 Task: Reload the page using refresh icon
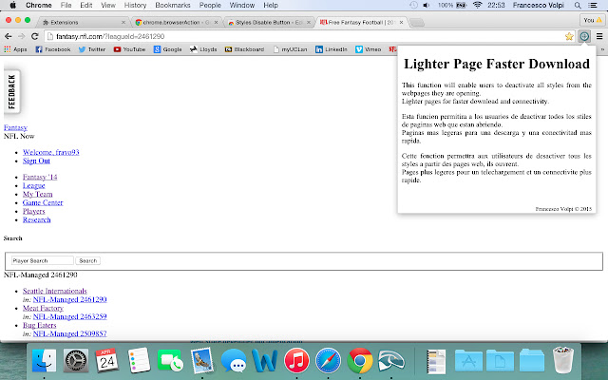coord(35,36)
